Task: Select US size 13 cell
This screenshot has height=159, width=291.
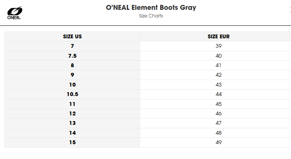Action: tap(72, 123)
